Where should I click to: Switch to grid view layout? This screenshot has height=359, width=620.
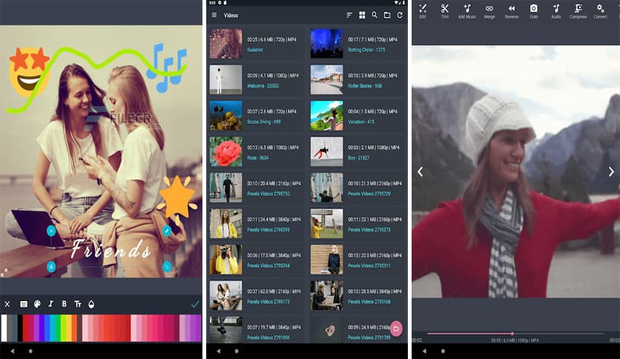[x=362, y=15]
